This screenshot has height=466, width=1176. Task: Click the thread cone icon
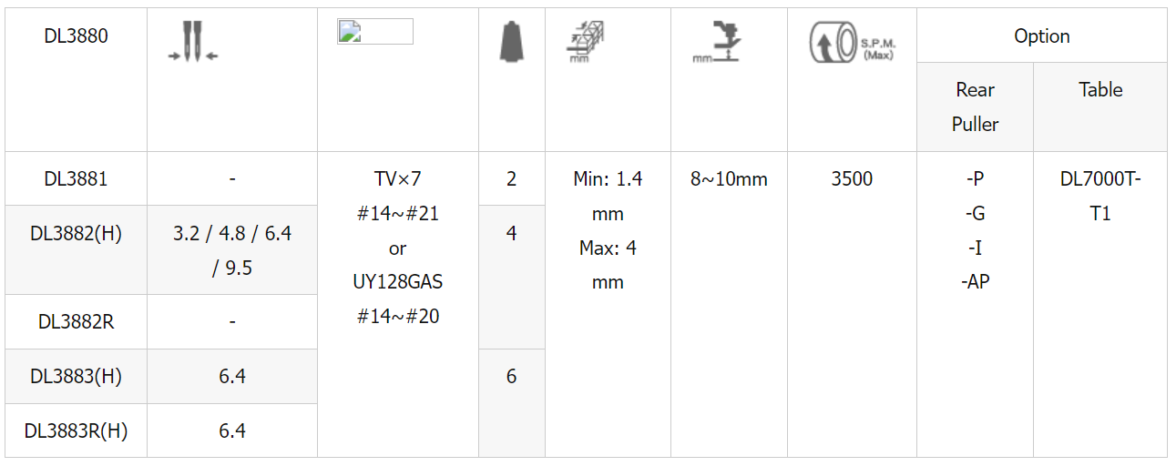[512, 43]
